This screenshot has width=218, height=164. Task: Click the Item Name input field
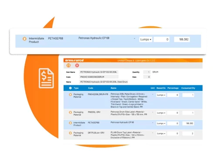point(99,72)
